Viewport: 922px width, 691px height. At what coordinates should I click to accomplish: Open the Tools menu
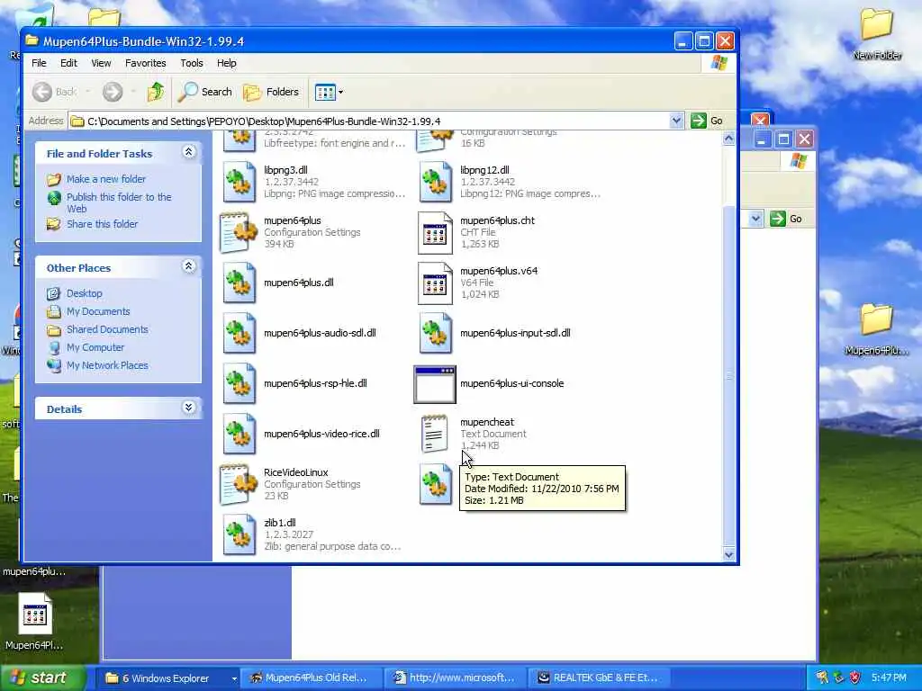click(192, 63)
